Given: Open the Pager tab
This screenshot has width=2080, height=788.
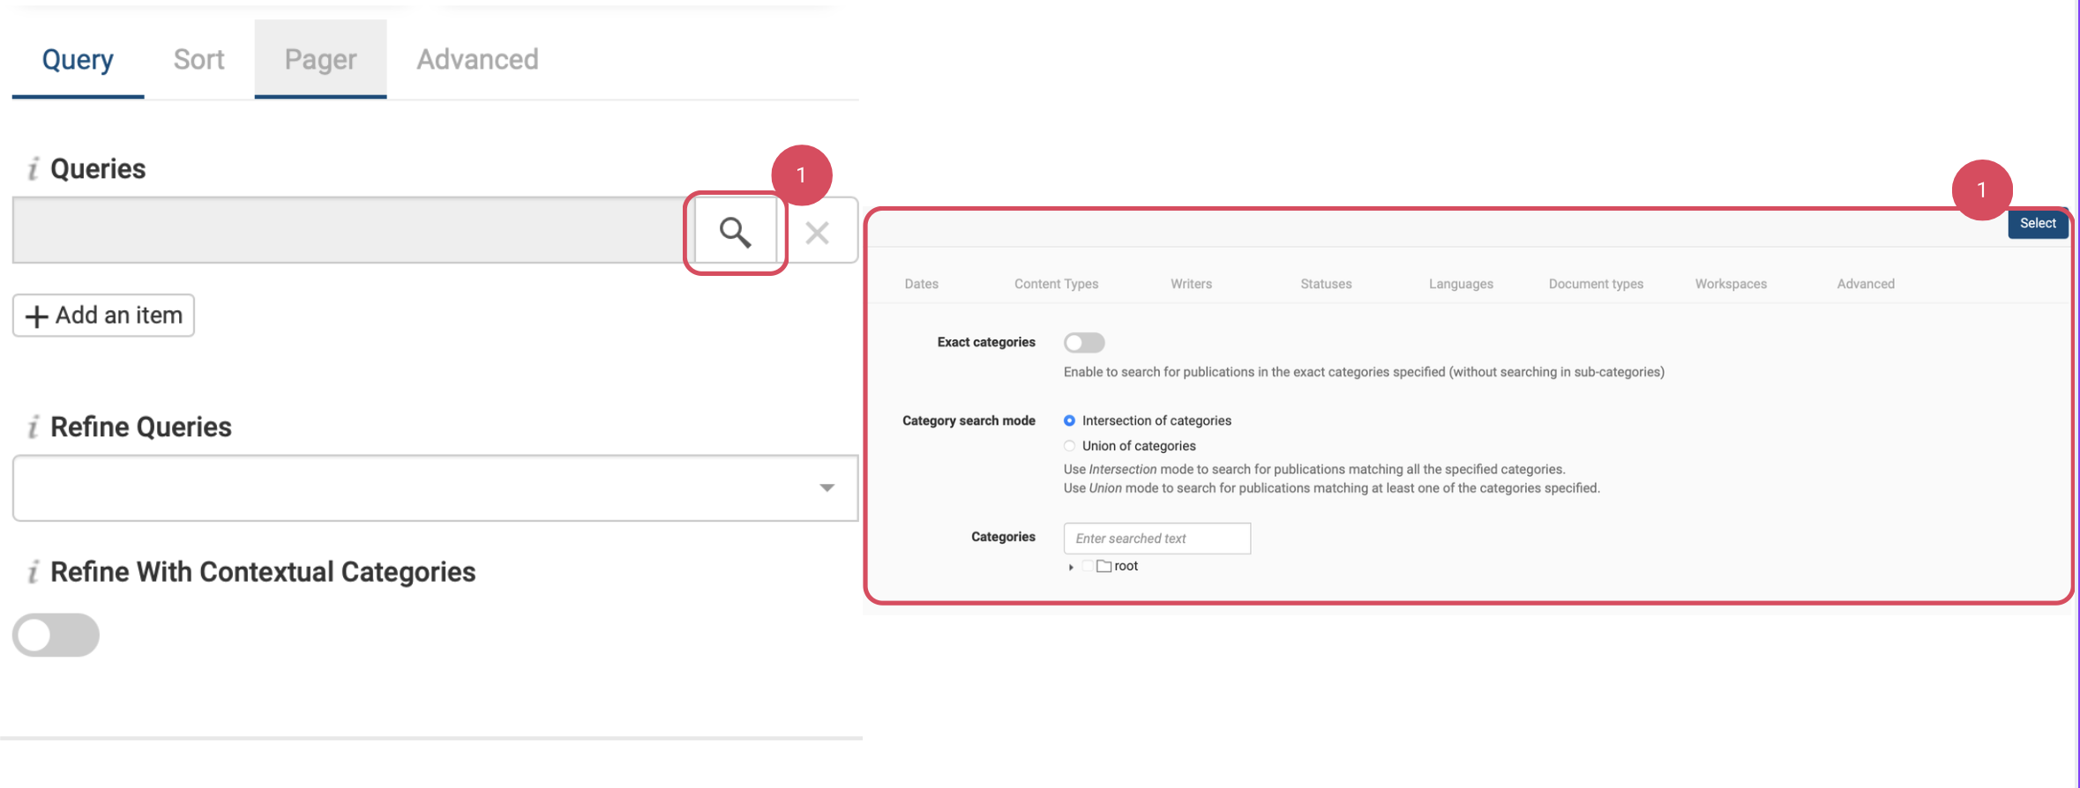Looking at the screenshot, I should coord(320,60).
